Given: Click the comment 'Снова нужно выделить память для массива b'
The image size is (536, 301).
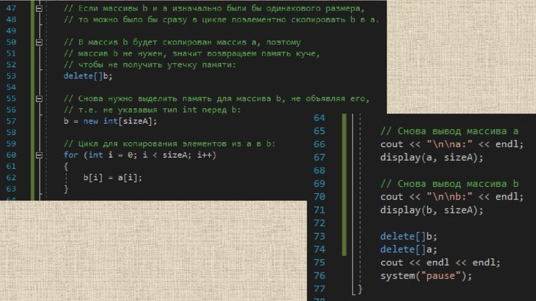Looking at the screenshot, I should coord(216,99).
